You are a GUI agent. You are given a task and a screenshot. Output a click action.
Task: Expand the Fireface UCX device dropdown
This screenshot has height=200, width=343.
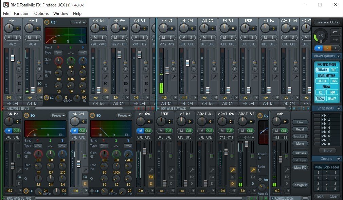tap(327, 22)
